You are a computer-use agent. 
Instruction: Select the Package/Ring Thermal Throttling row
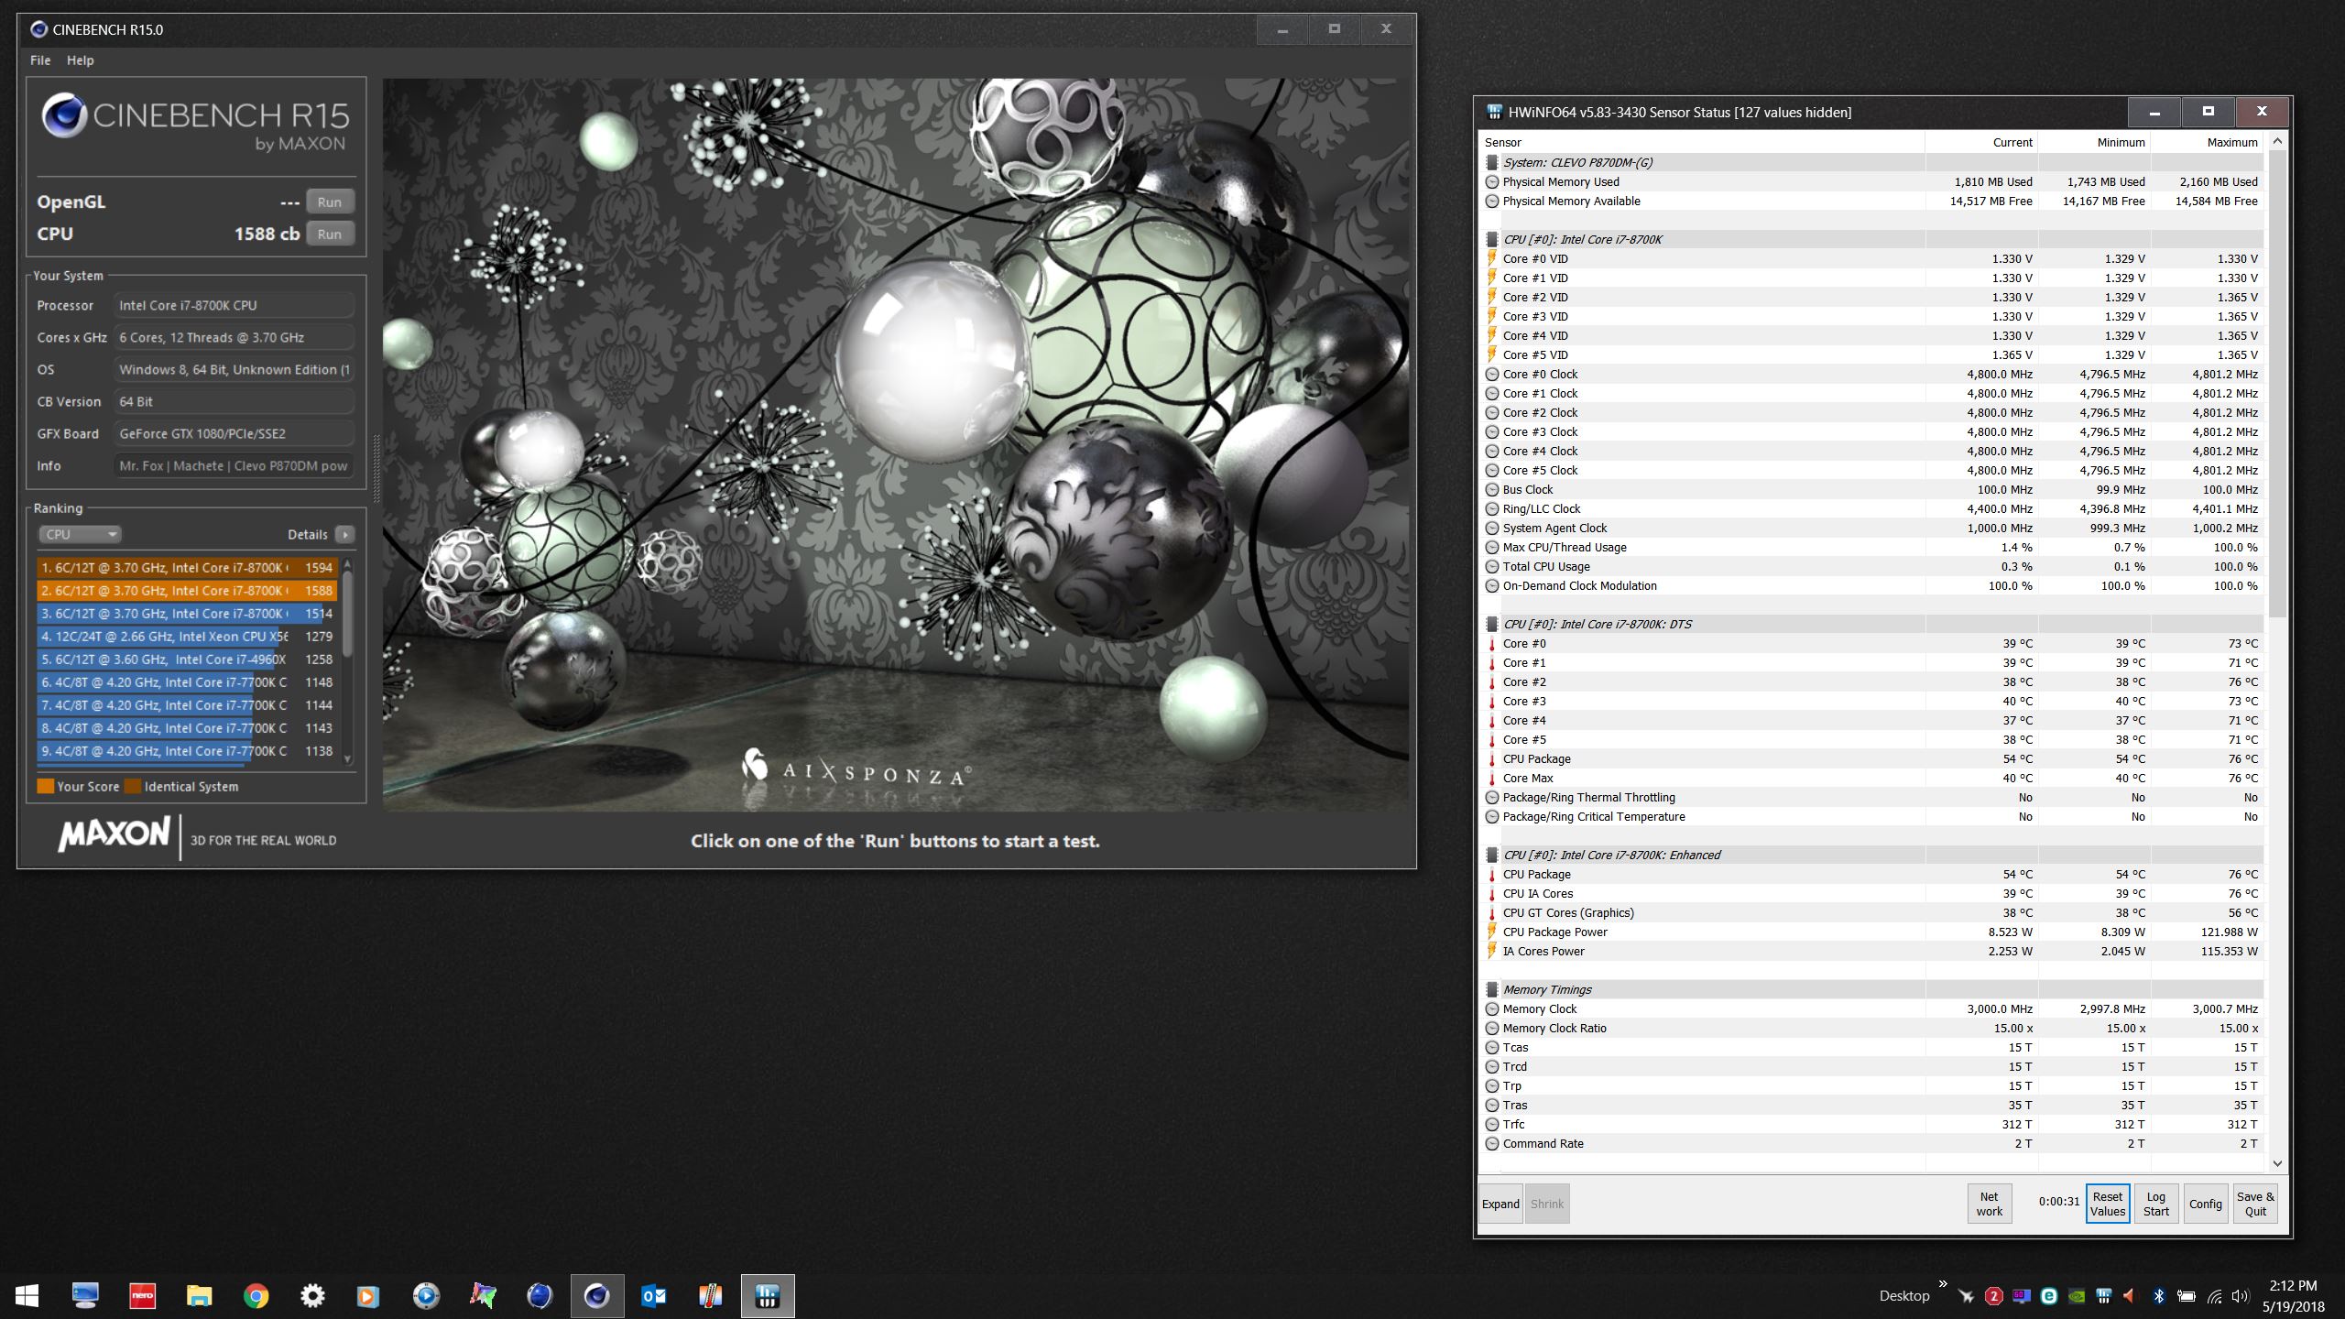1872,797
